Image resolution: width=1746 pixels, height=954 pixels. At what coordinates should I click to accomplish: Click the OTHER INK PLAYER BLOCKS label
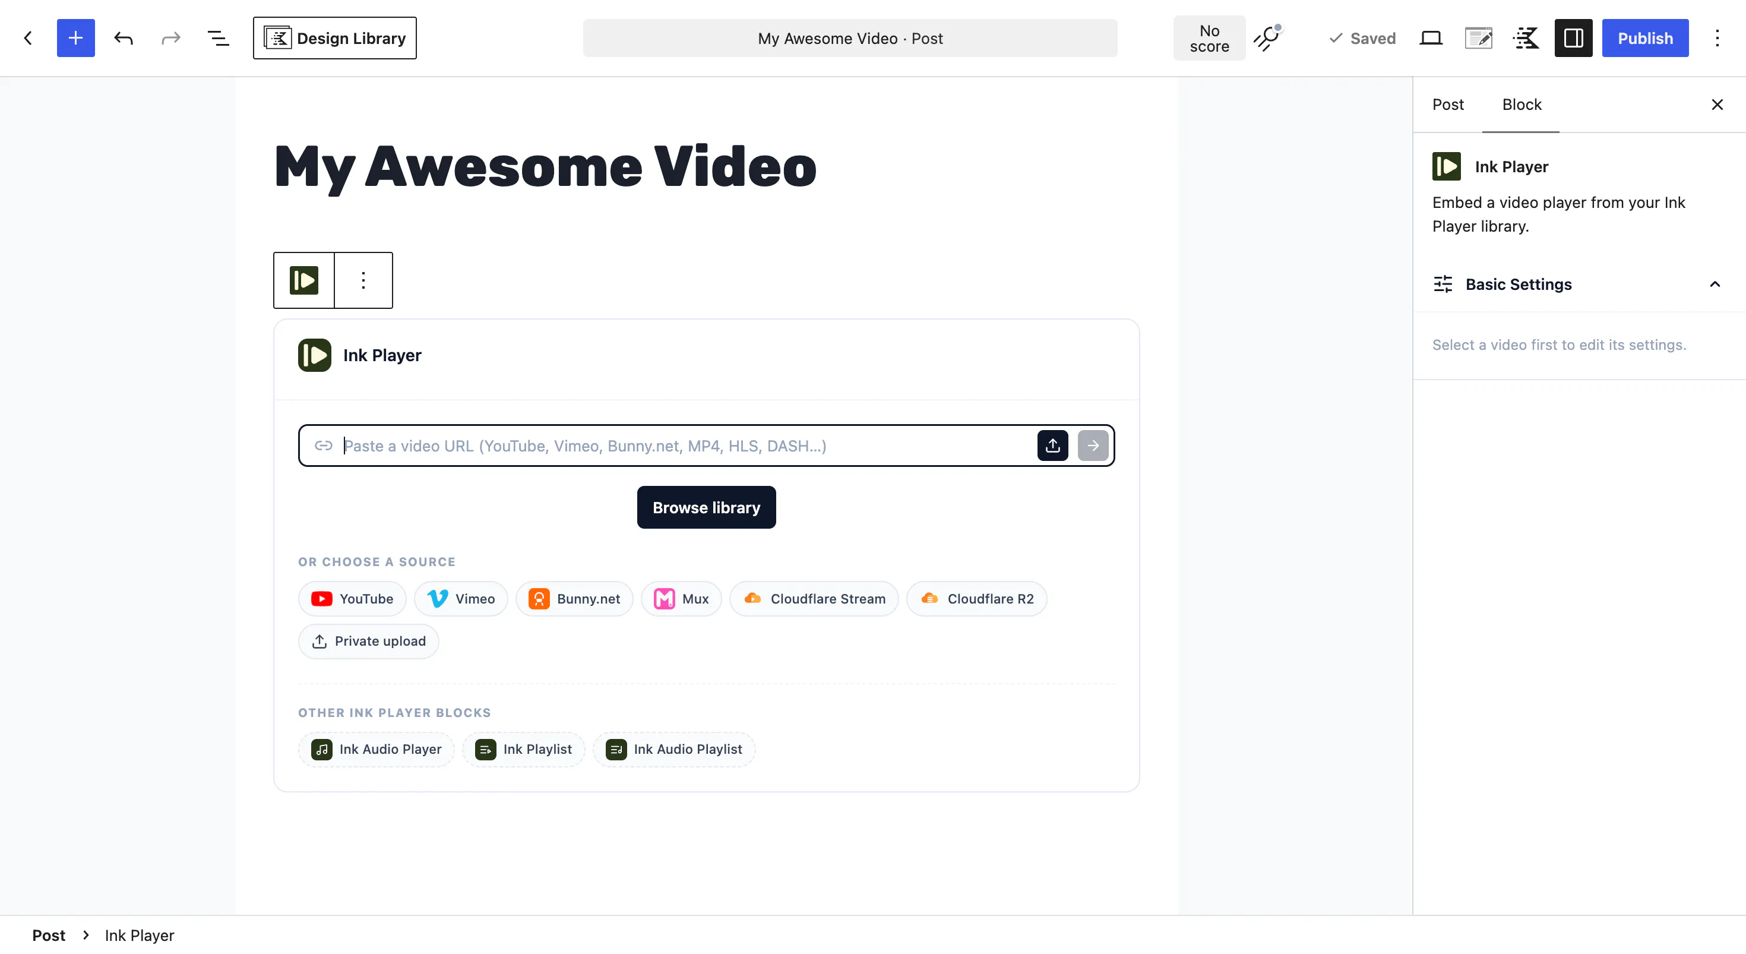[x=394, y=713]
